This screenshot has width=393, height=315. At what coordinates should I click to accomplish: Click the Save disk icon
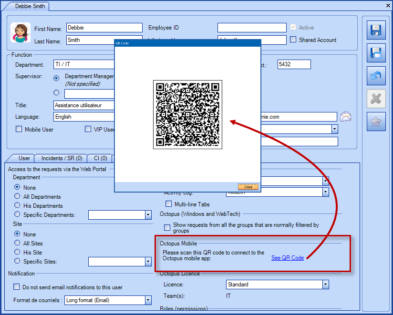(x=376, y=30)
